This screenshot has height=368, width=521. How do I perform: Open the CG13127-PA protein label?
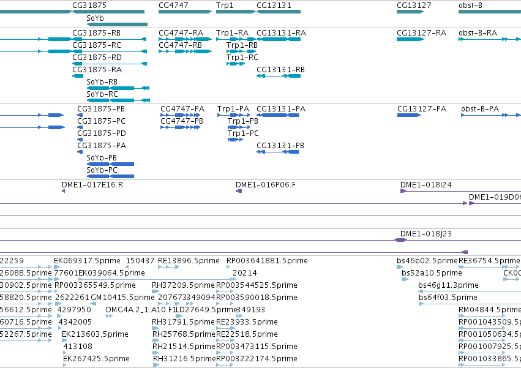tap(422, 109)
